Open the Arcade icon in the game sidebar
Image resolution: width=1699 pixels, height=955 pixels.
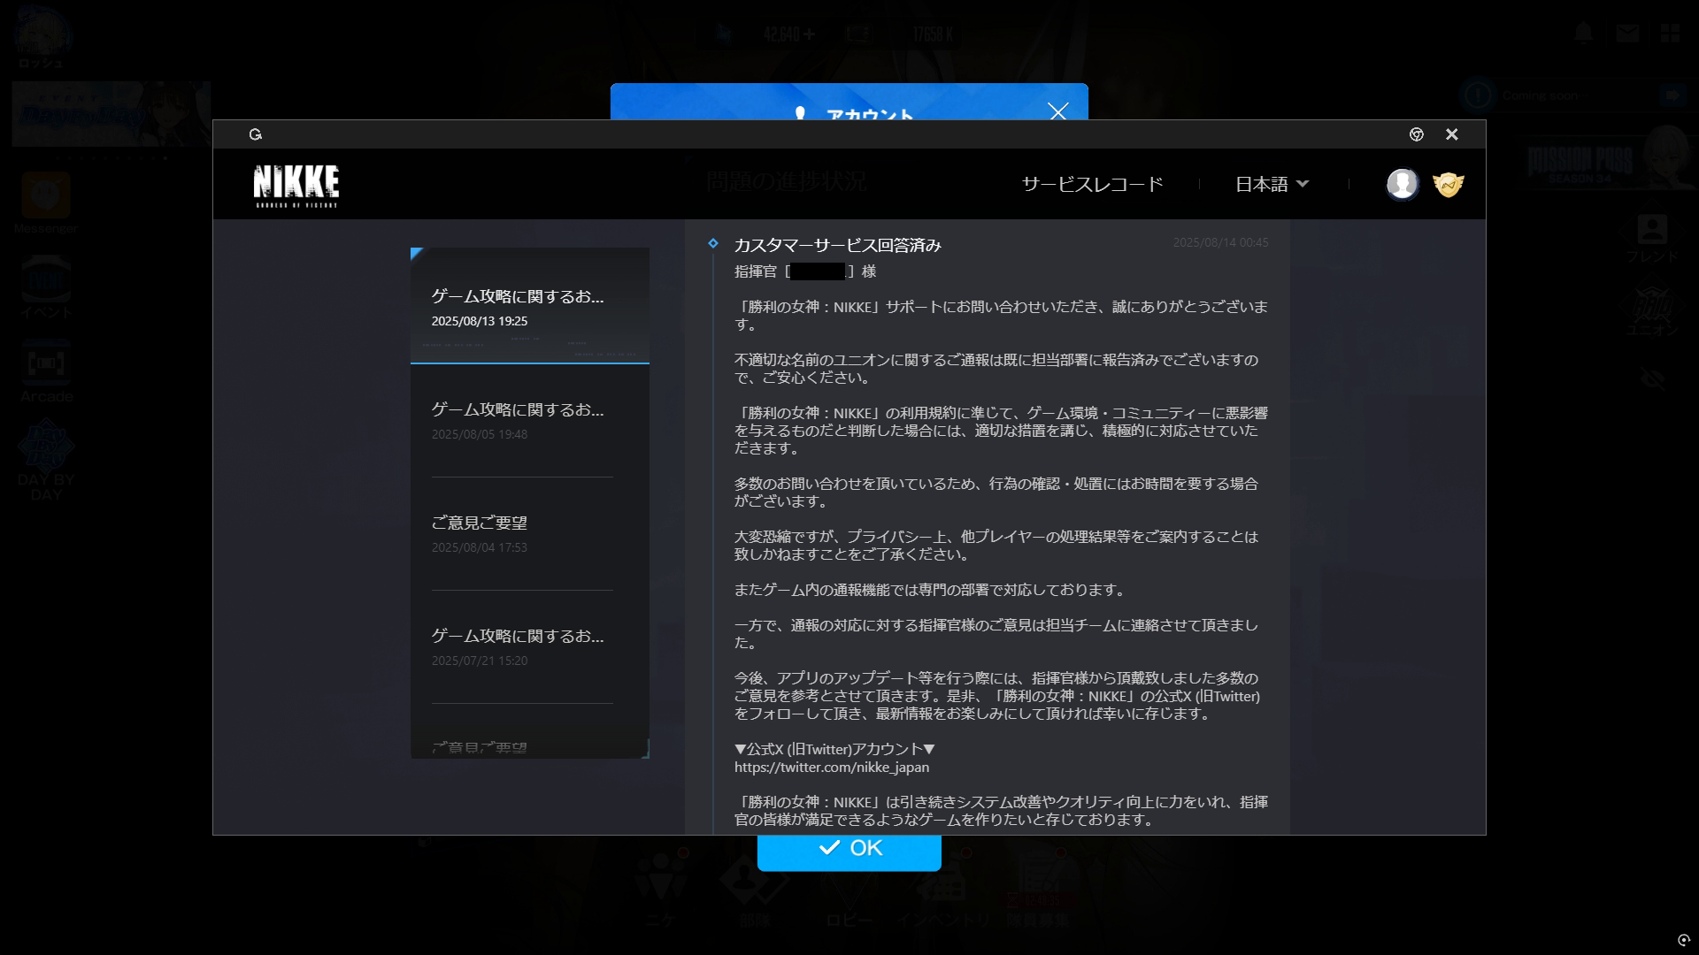pyautogui.click(x=46, y=371)
